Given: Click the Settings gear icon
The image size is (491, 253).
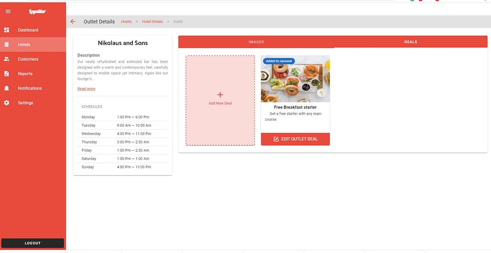Looking at the screenshot, I should (7, 103).
